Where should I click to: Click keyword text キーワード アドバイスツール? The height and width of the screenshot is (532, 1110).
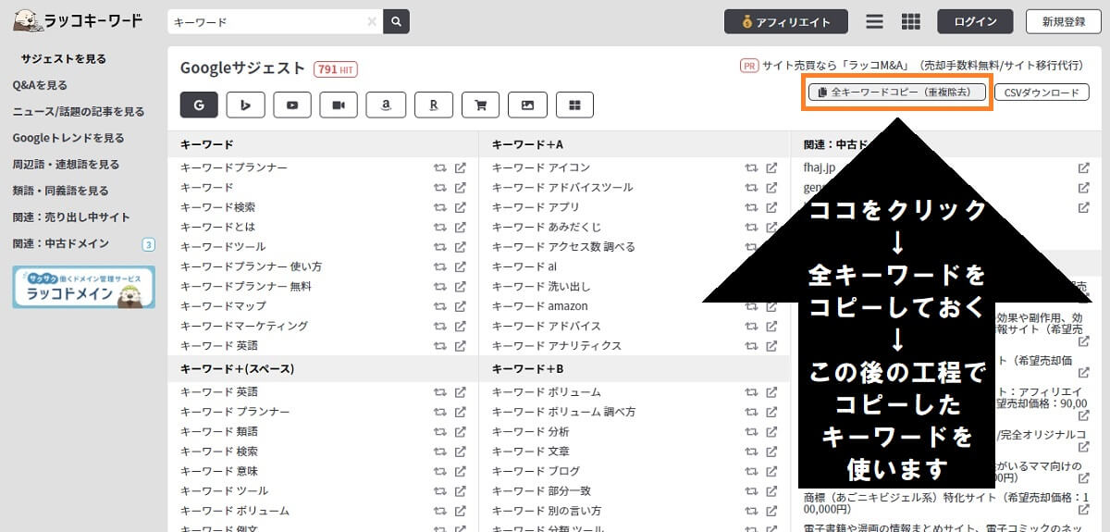point(562,187)
